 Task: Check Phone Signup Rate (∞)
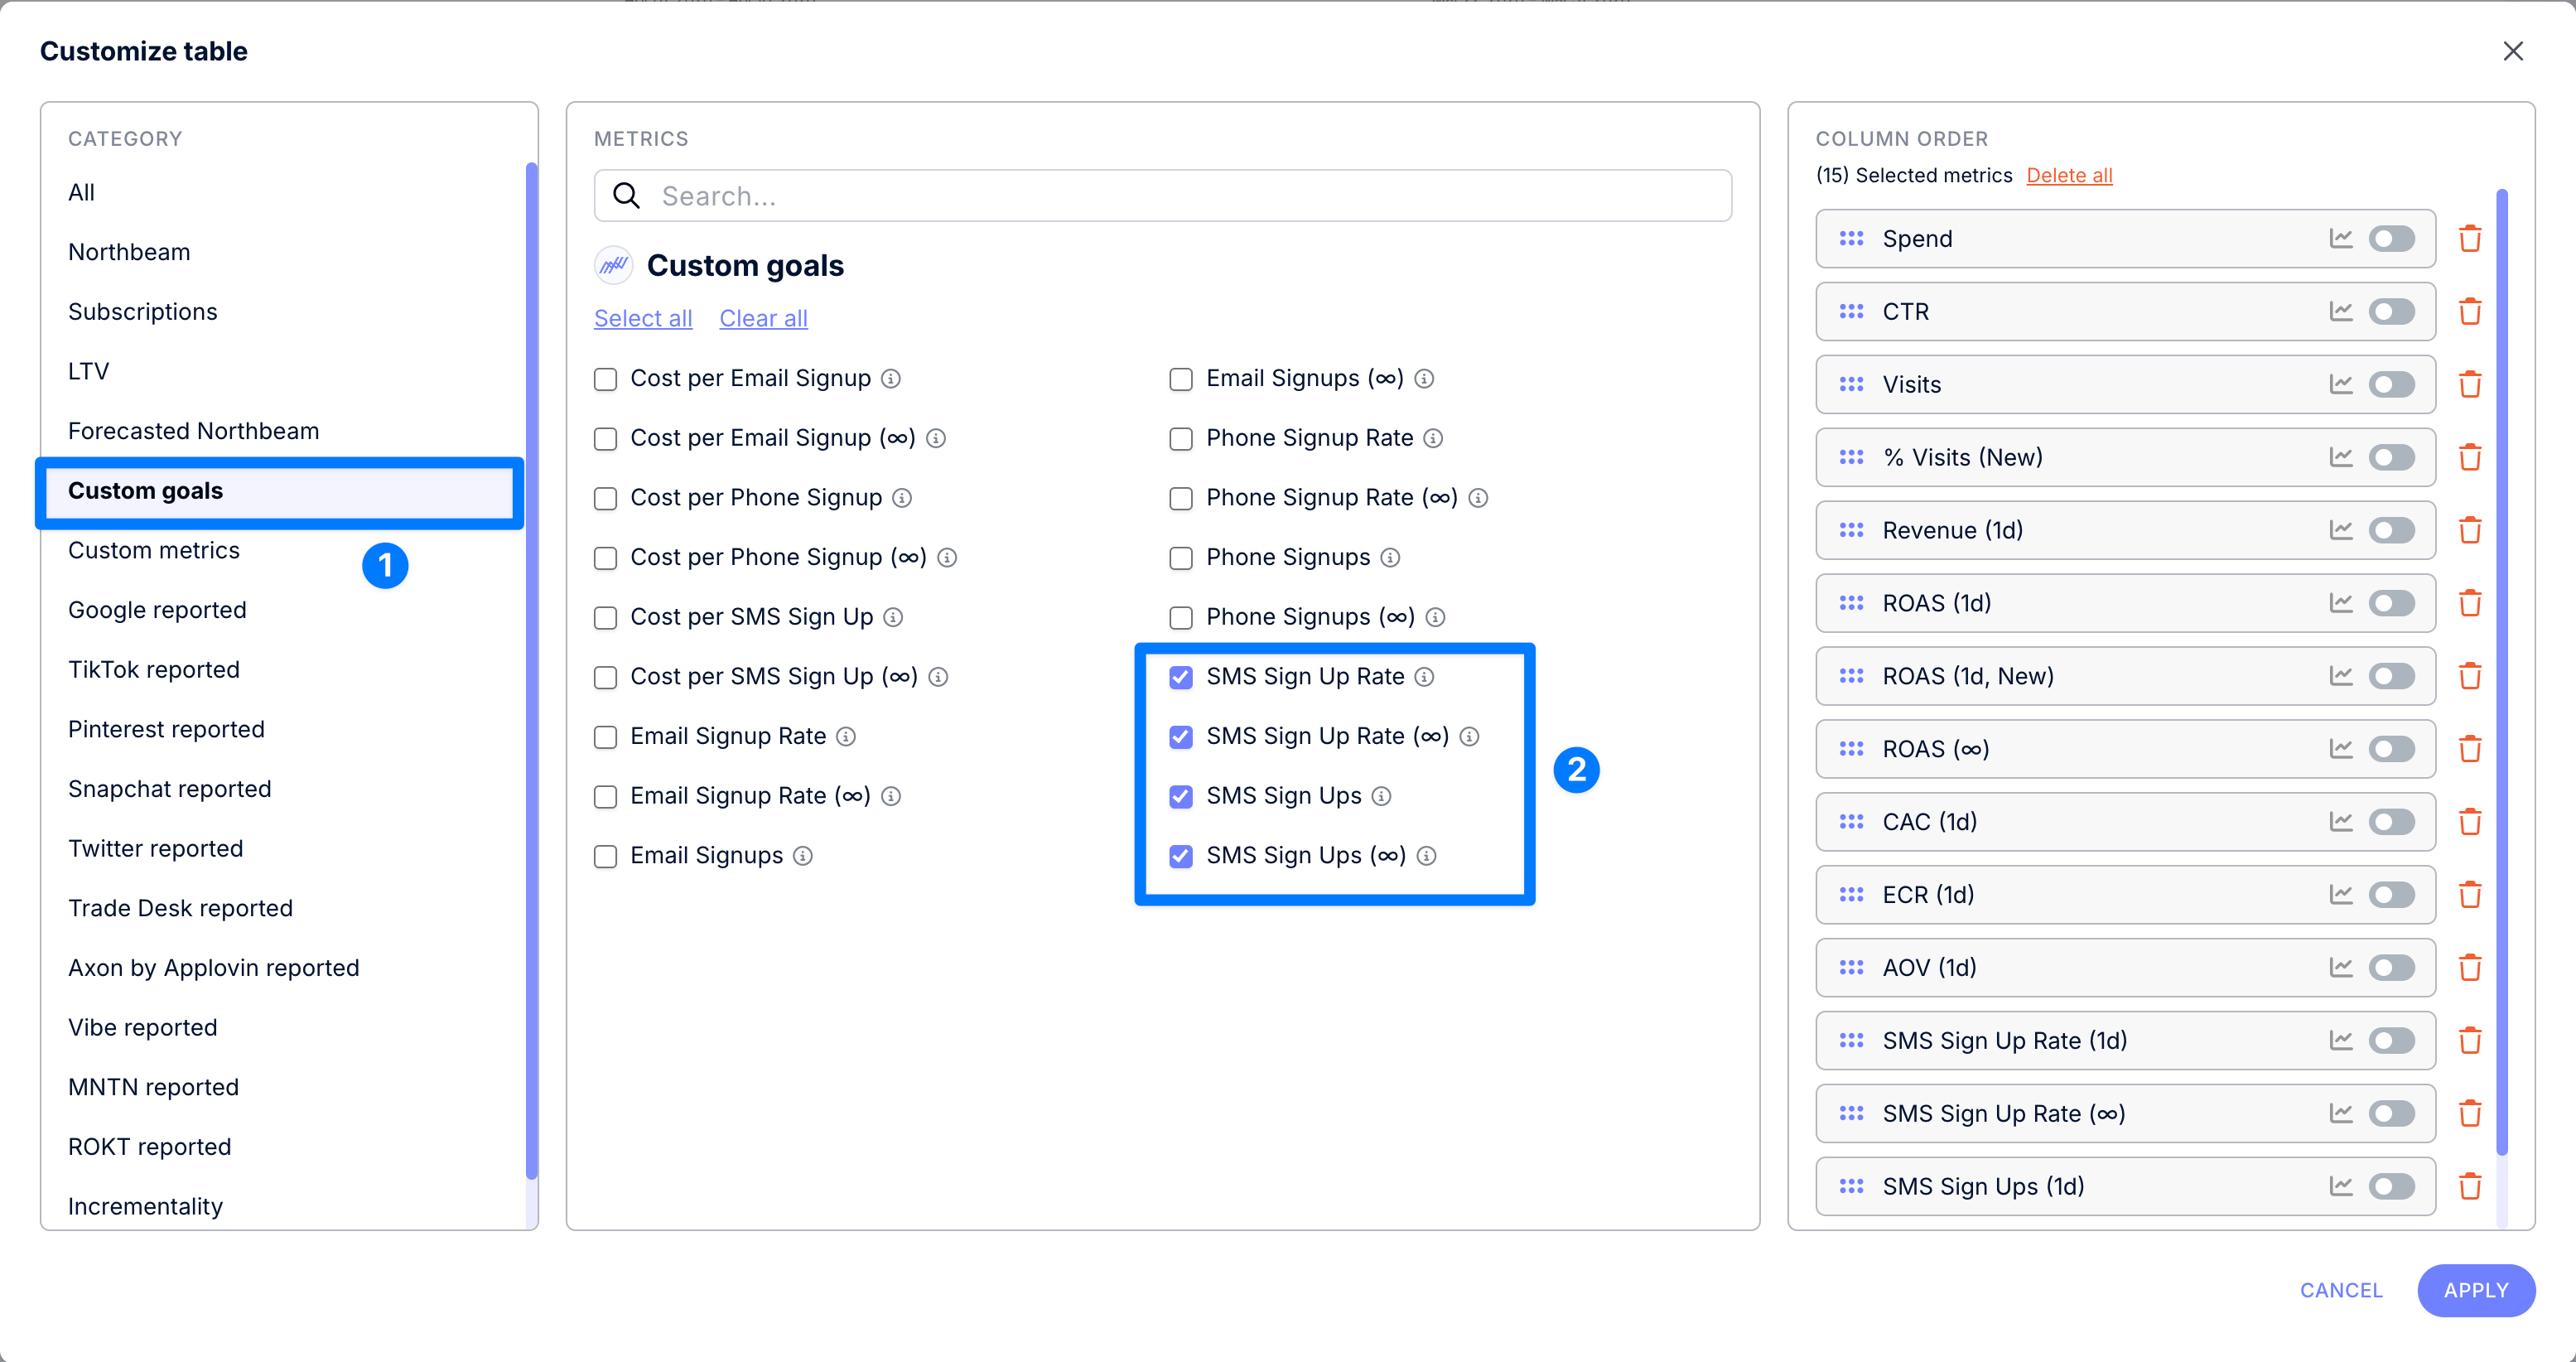pos(1181,499)
